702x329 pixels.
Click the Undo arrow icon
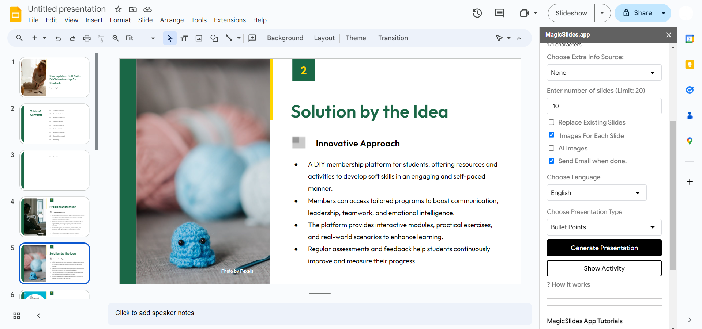58,38
